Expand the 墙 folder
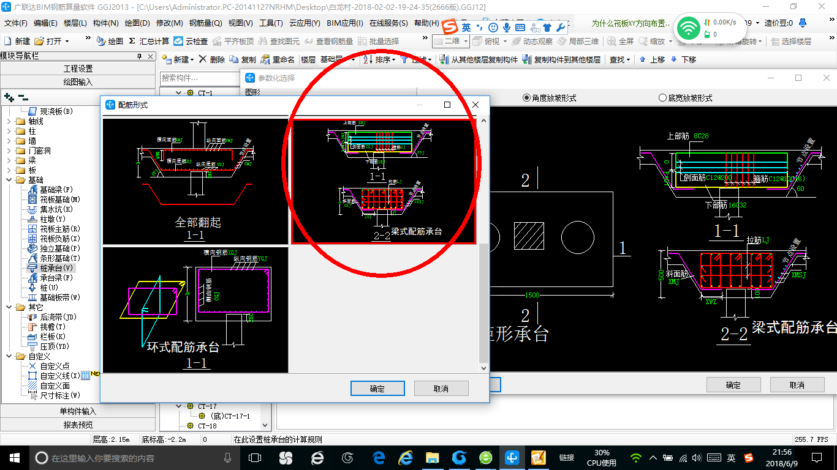The height and width of the screenshot is (470, 837). 9,141
